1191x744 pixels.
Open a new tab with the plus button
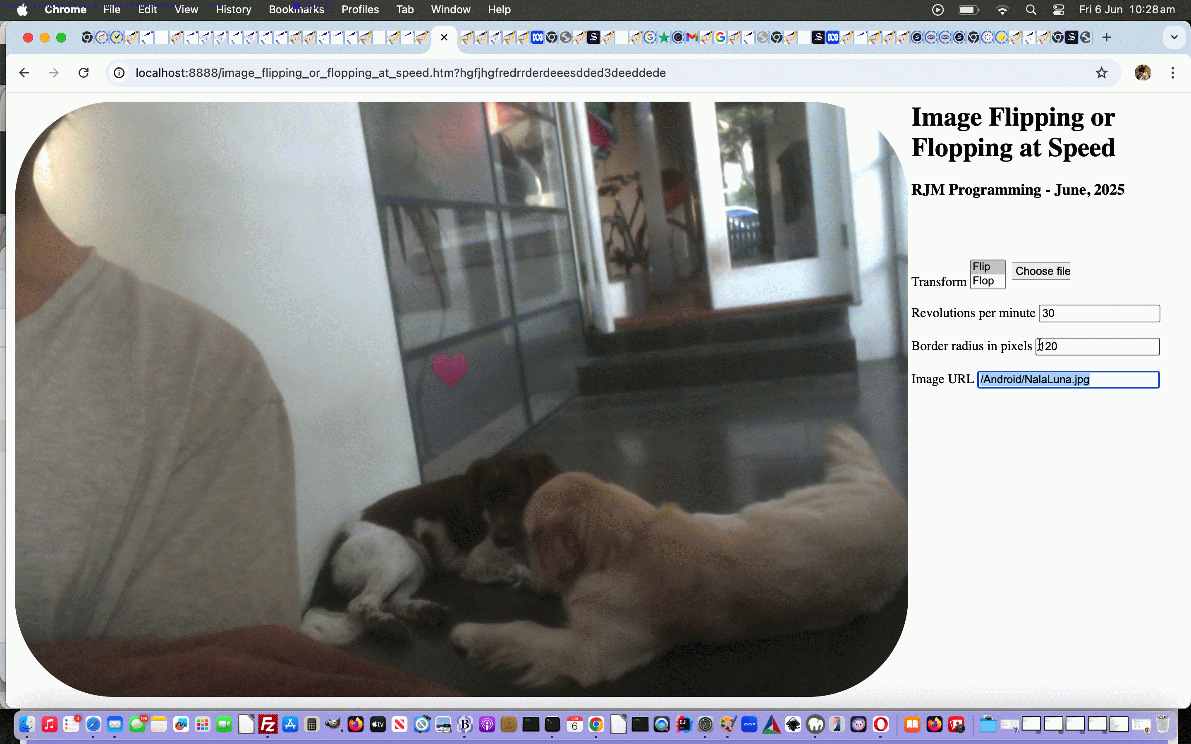(x=1107, y=37)
